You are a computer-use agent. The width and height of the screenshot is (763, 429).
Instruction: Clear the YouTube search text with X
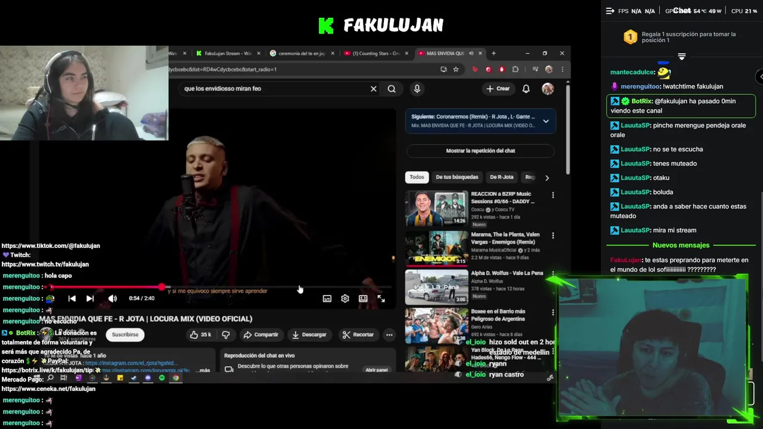pos(374,89)
